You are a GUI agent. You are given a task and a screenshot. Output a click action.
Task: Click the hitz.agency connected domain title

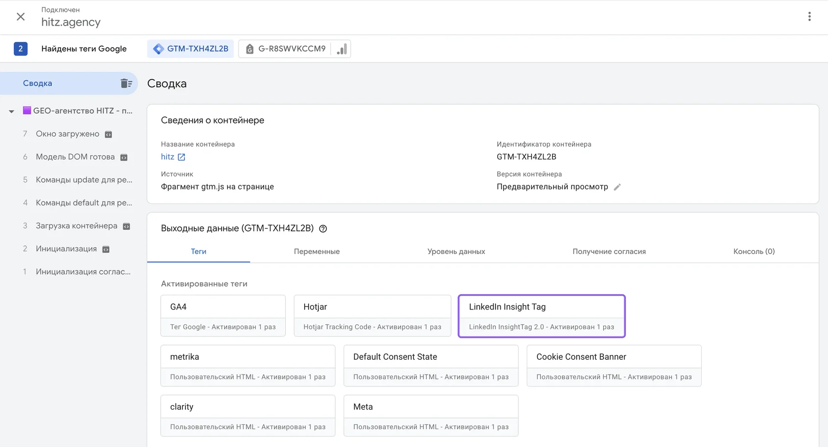71,22
